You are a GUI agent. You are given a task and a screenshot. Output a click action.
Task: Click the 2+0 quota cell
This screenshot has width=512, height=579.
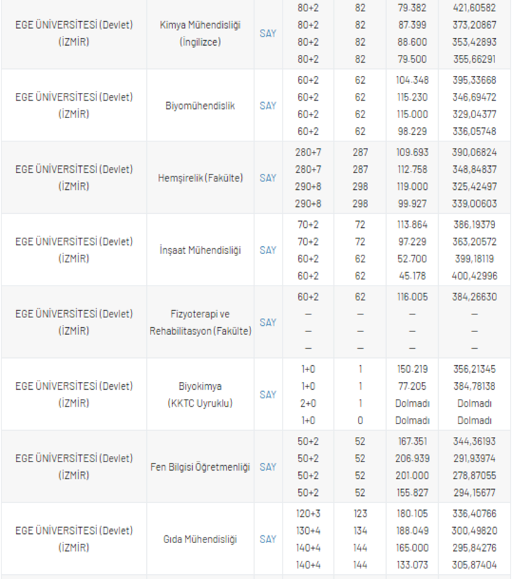pos(309,403)
